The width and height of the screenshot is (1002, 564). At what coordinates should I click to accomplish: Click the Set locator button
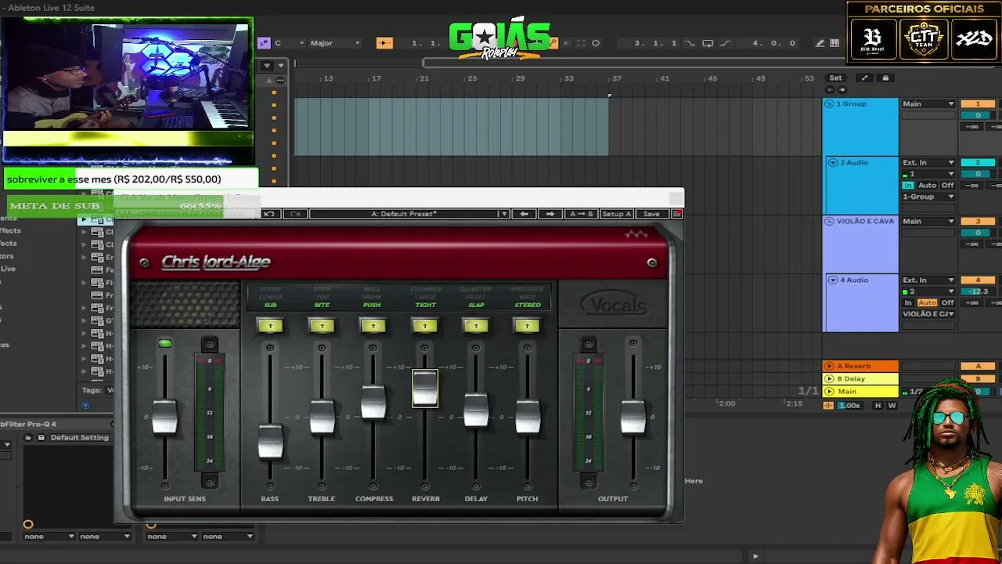click(836, 78)
